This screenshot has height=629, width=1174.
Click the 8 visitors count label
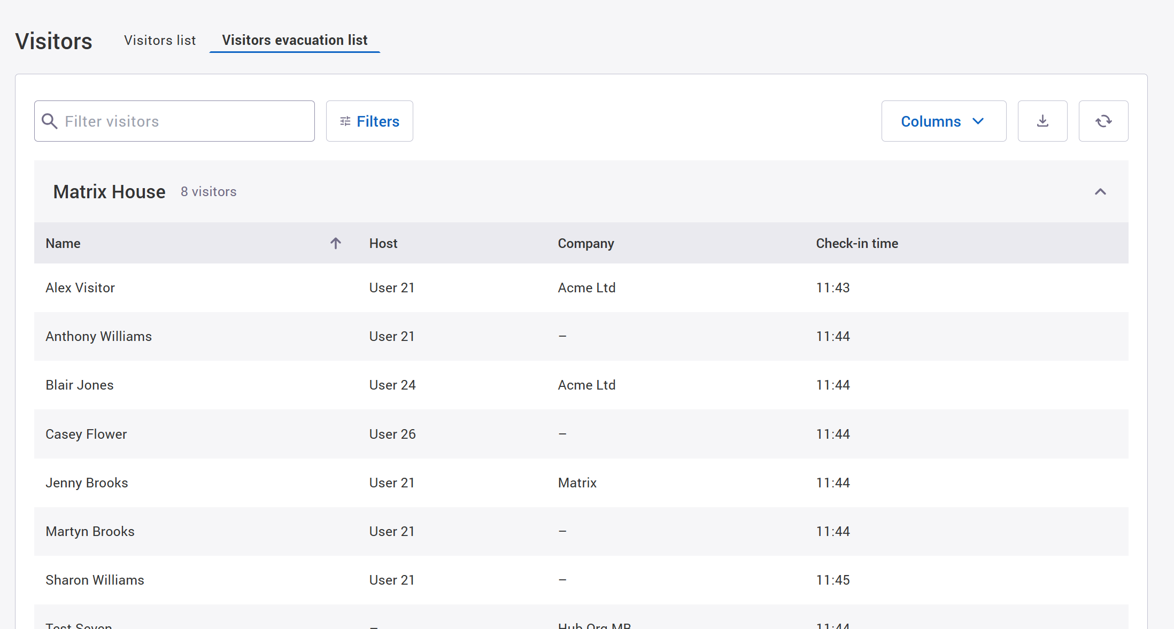[x=208, y=192]
